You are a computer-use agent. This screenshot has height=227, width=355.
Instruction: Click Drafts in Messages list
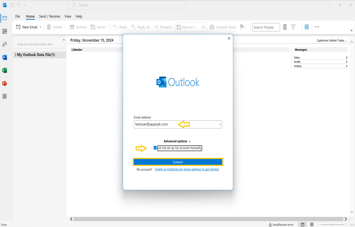(297, 62)
